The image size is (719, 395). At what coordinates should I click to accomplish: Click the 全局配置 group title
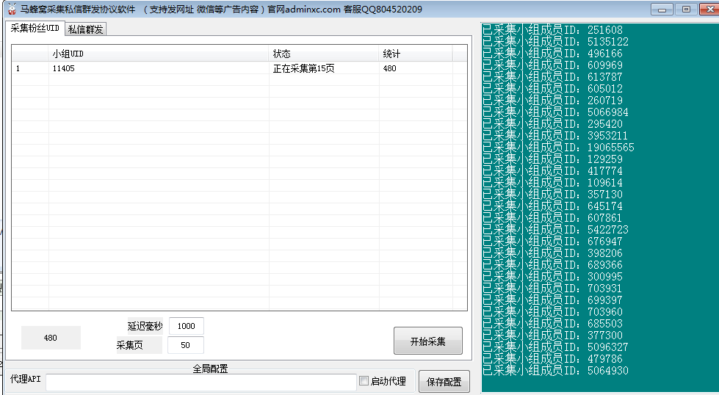[210, 369]
